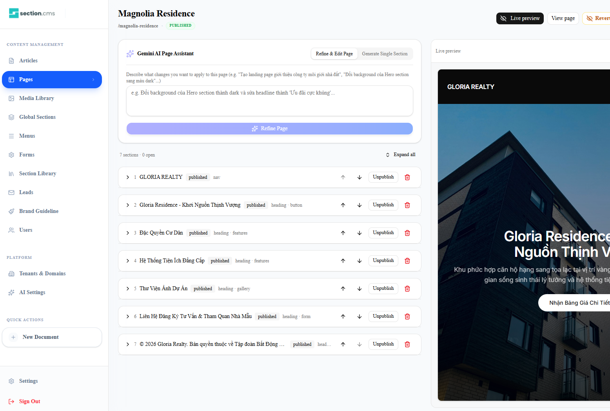610x411 pixels.
Task: Expand all sections
Action: pos(401,155)
